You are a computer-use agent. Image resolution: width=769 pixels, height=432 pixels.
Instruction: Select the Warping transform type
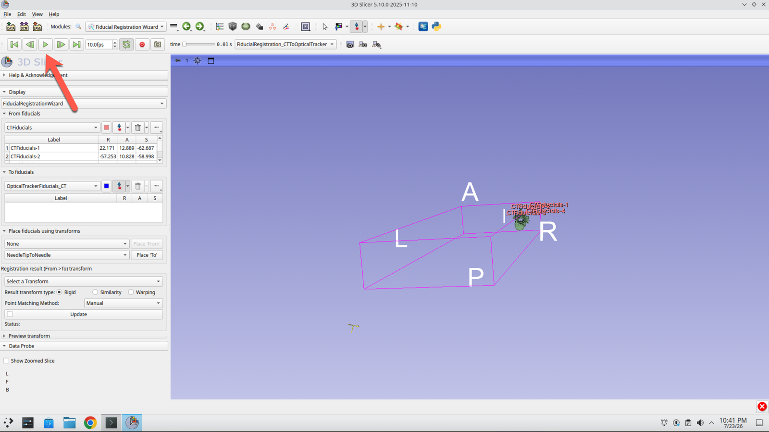coord(131,292)
